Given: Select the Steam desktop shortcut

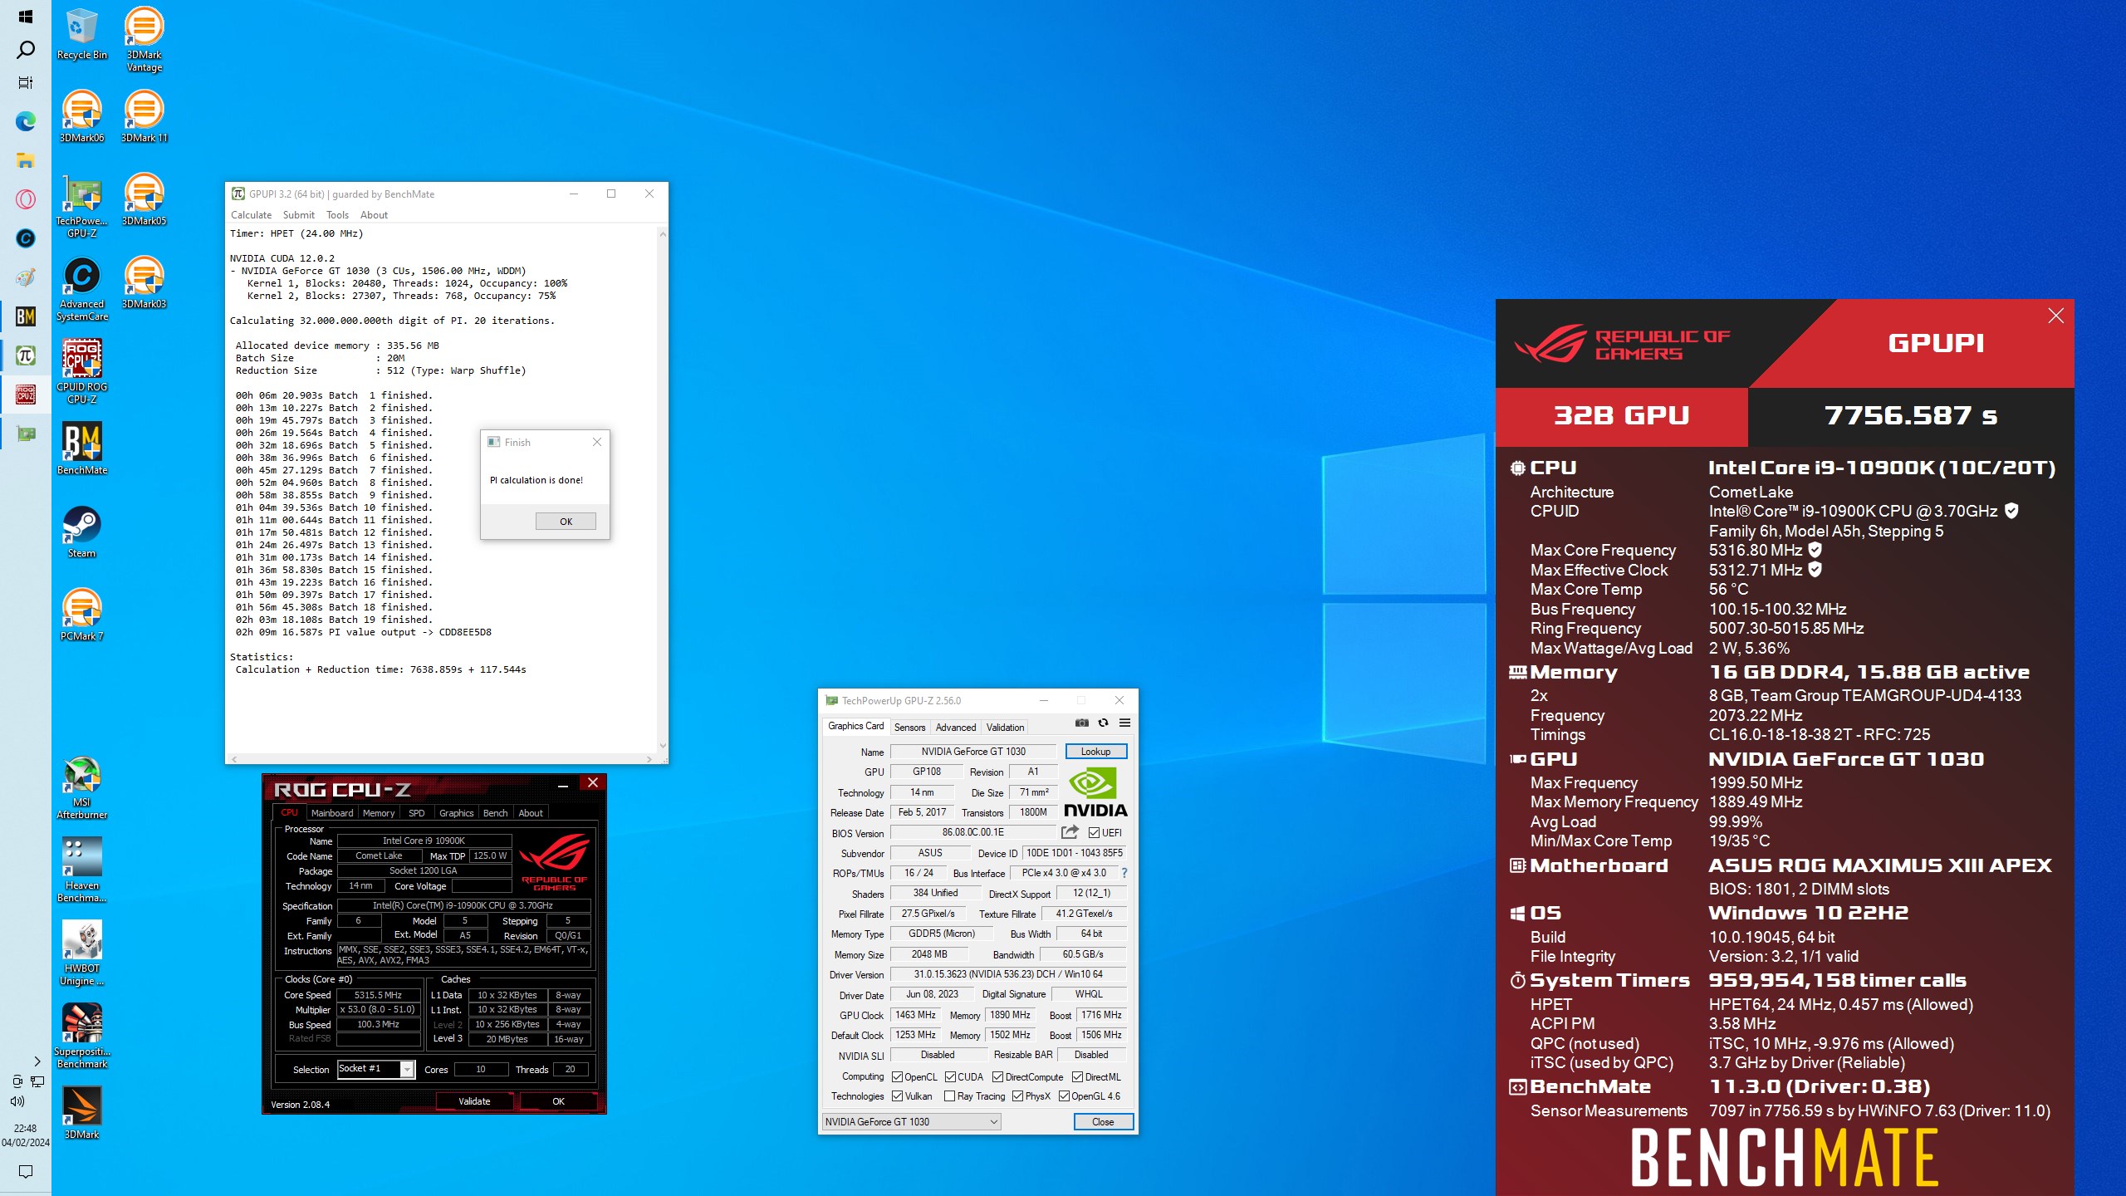Looking at the screenshot, I should click(82, 532).
